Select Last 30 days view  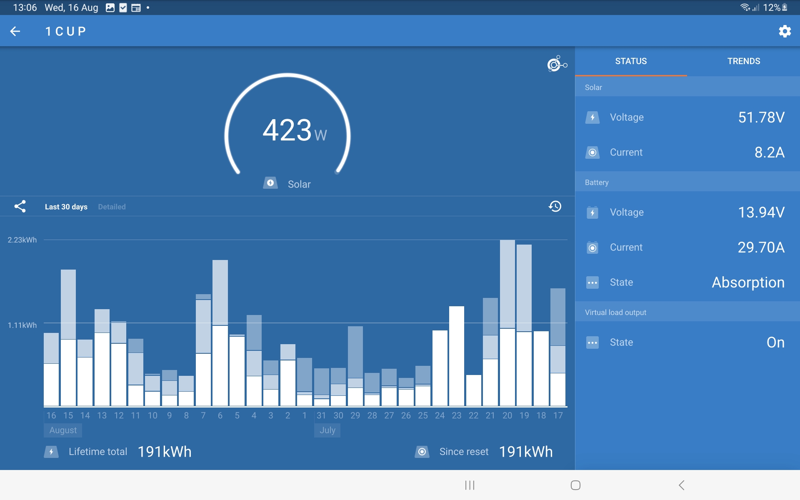pyautogui.click(x=66, y=207)
